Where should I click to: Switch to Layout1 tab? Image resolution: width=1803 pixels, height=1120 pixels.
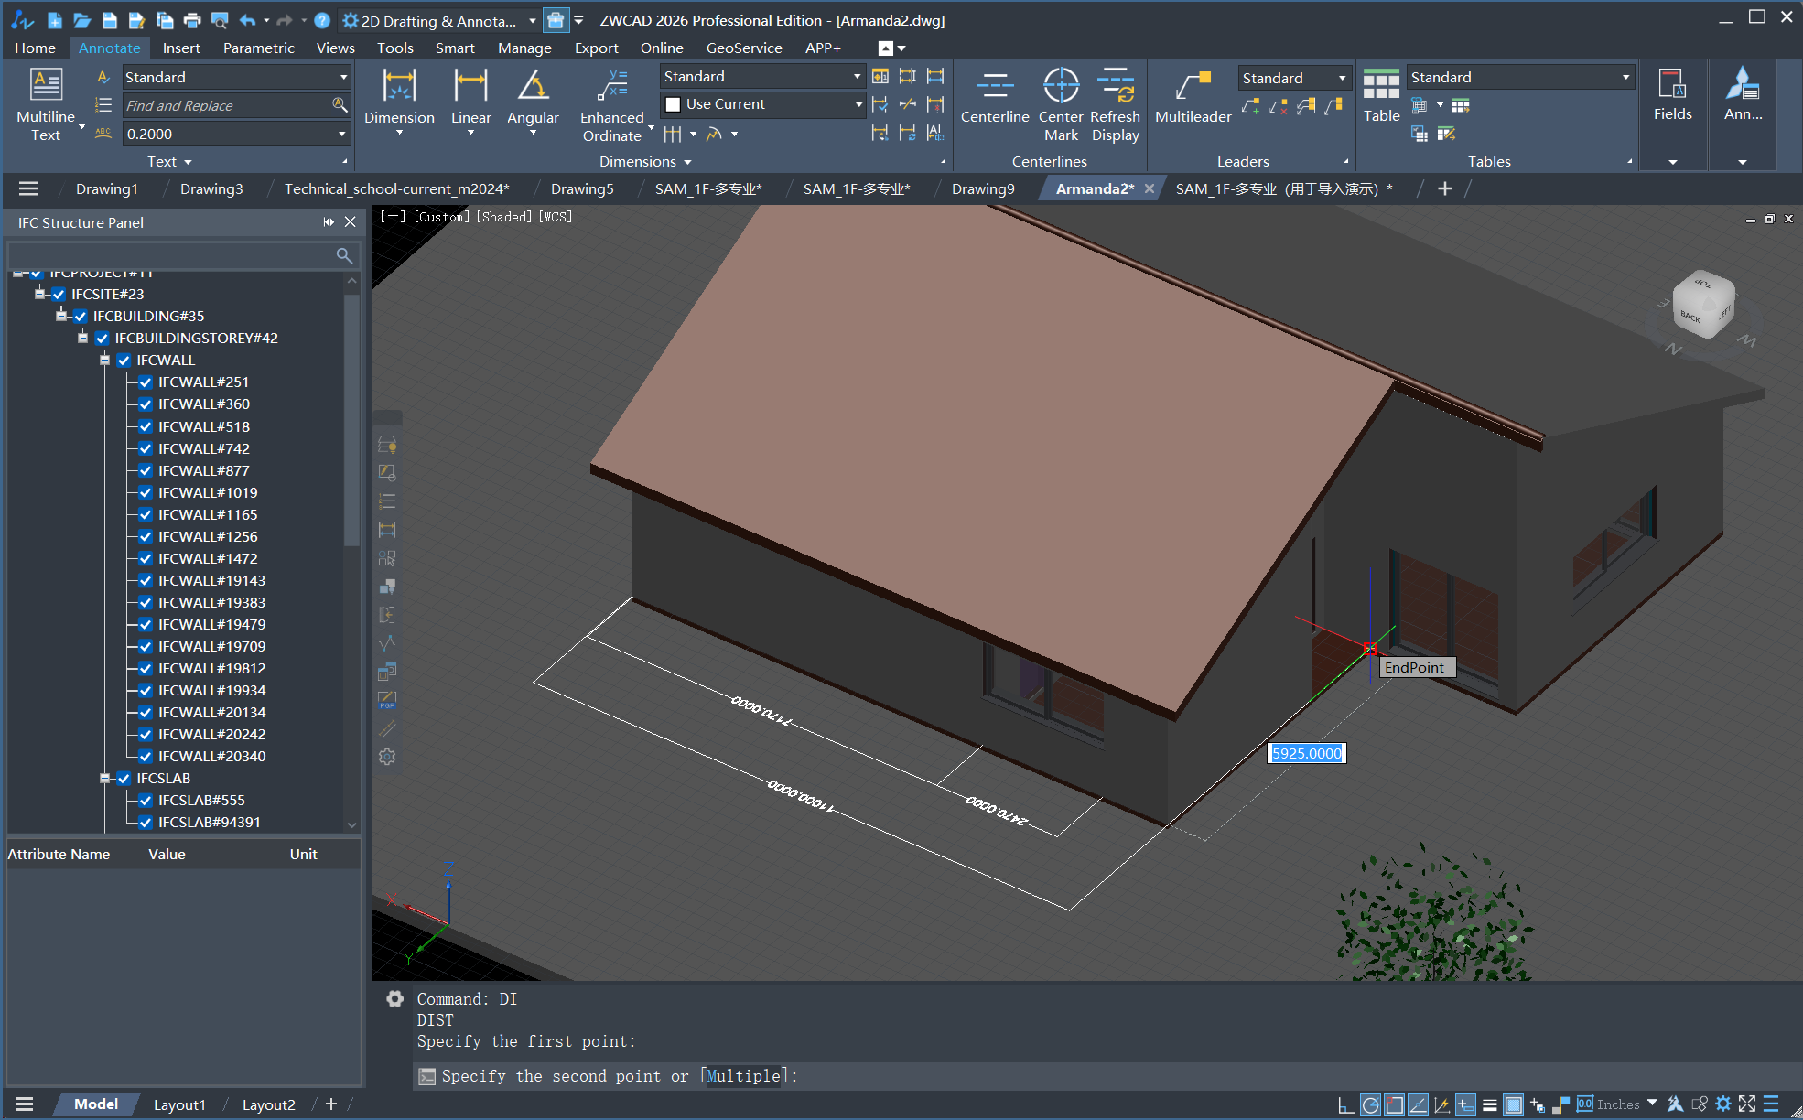179,1104
